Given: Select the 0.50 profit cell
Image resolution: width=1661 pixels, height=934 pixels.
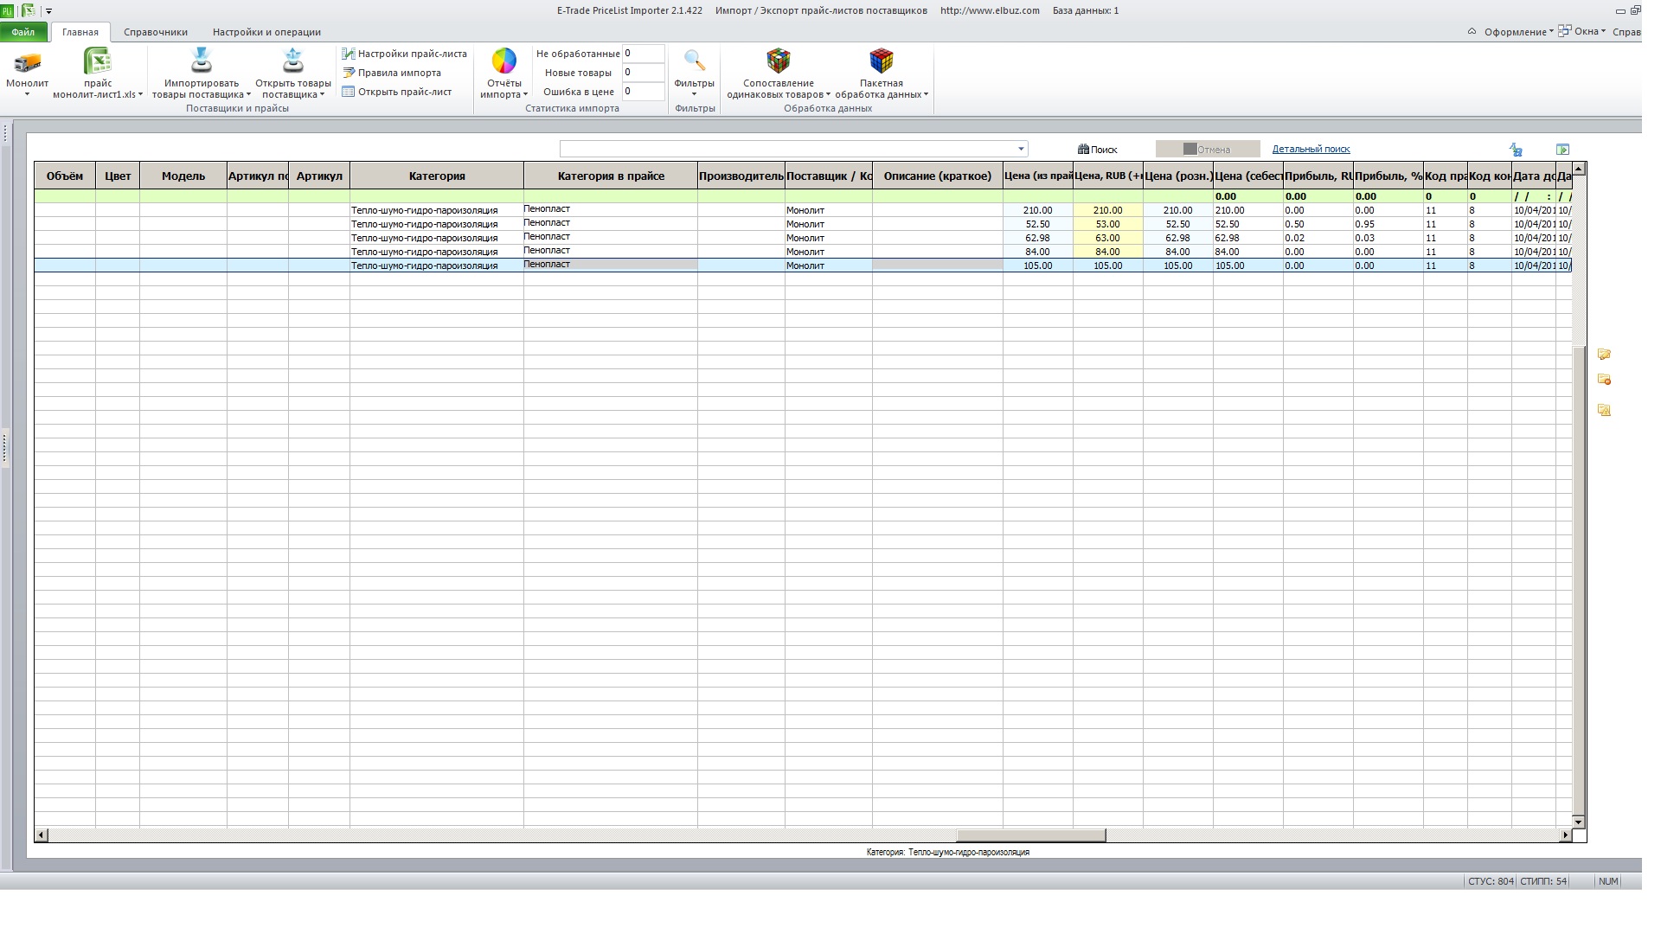Looking at the screenshot, I should click(x=1318, y=224).
